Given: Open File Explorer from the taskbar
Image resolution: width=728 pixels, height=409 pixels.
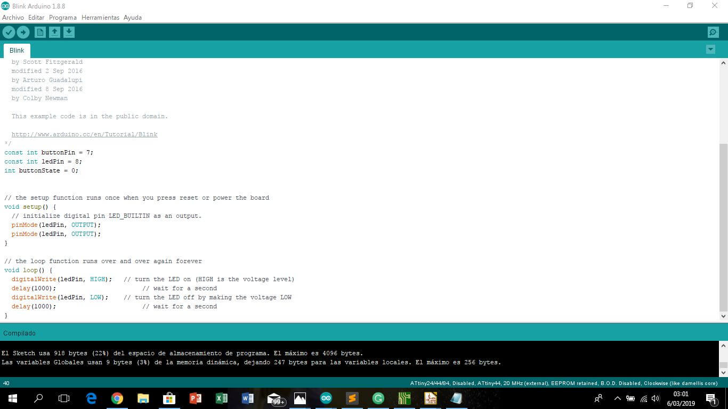Looking at the screenshot, I should (x=143, y=398).
